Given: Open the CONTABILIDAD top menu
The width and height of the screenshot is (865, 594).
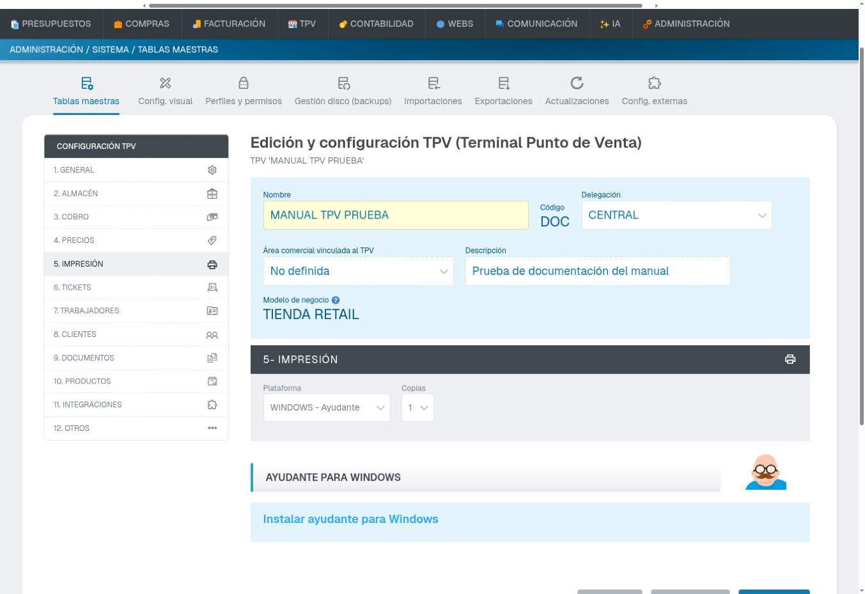Looking at the screenshot, I should [x=376, y=24].
